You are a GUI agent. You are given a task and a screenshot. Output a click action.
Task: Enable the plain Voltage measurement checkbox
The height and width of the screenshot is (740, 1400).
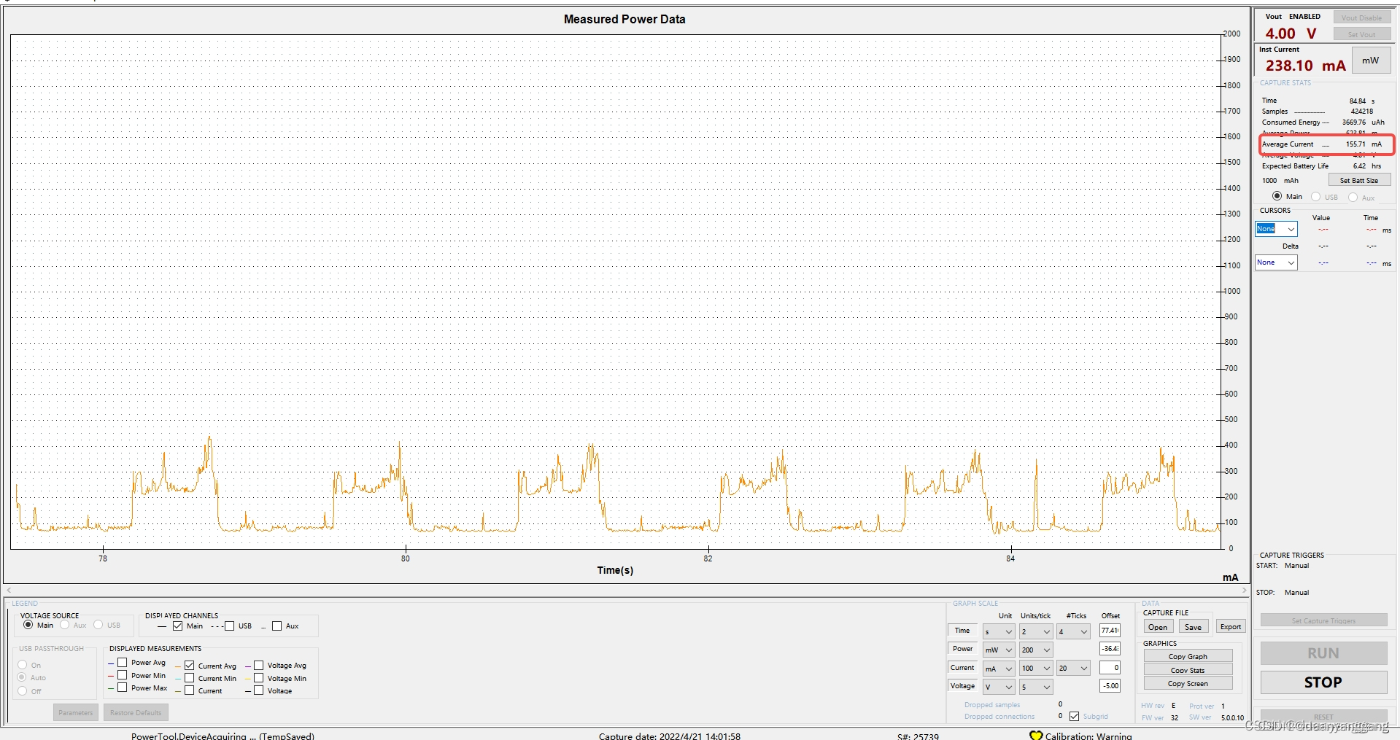point(258,690)
